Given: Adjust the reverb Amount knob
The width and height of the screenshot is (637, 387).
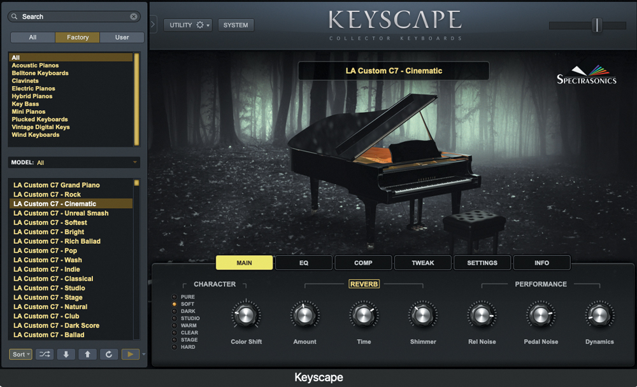Looking at the screenshot, I should (x=304, y=314).
